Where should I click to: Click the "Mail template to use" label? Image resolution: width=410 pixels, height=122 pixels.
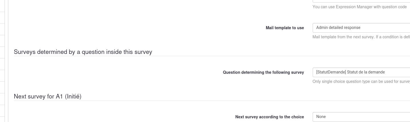(x=285, y=28)
